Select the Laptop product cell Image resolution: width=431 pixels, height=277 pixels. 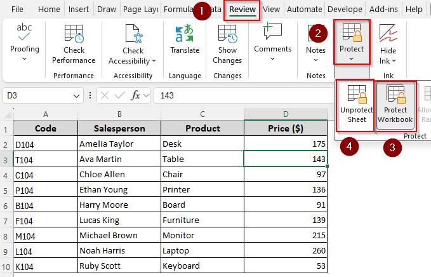click(x=202, y=250)
